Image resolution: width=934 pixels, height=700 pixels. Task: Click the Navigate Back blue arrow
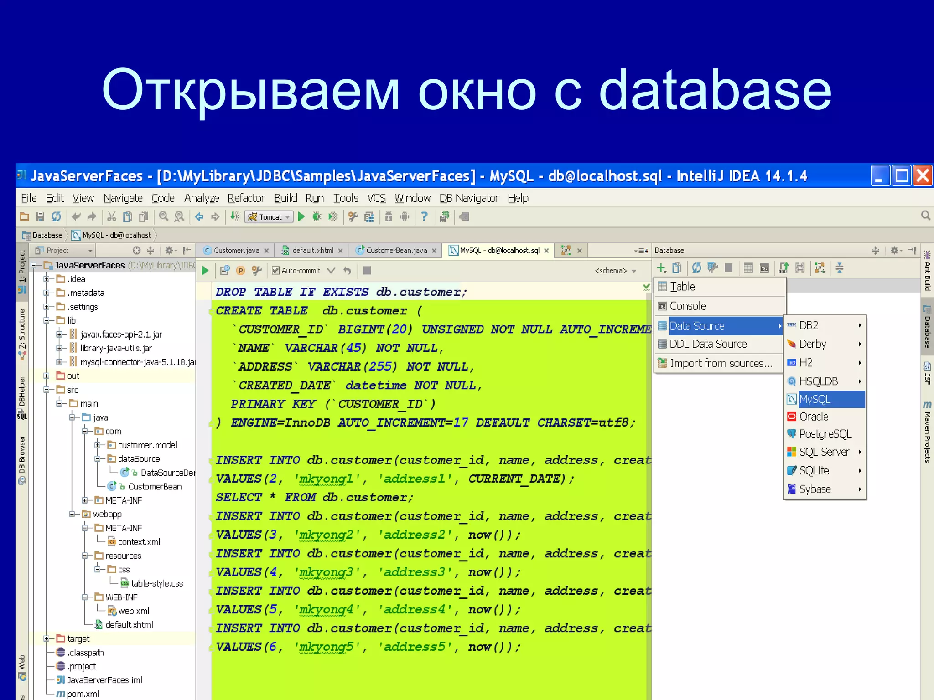click(x=199, y=217)
